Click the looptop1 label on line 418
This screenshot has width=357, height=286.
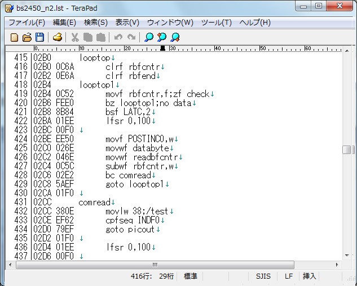96,85
